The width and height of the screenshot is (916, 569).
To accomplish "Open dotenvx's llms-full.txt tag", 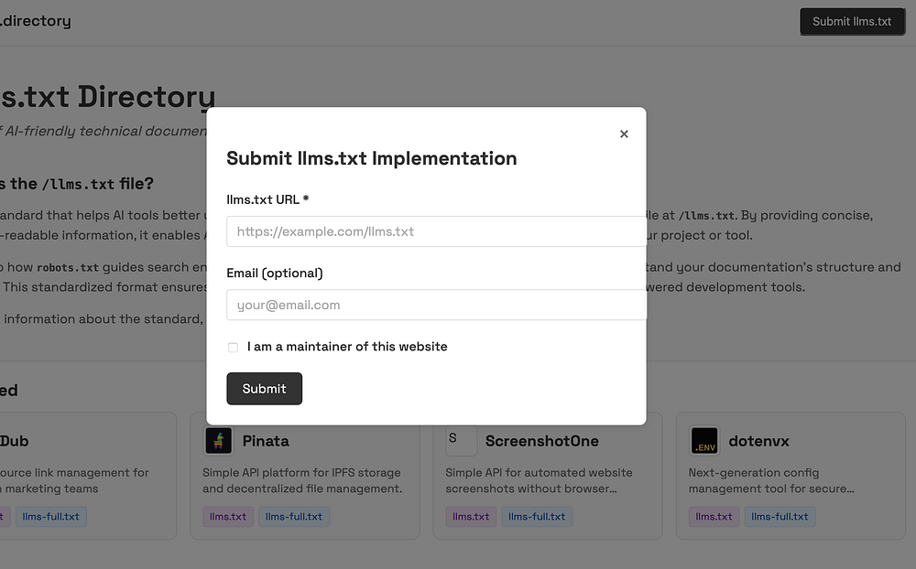I will tap(780, 517).
